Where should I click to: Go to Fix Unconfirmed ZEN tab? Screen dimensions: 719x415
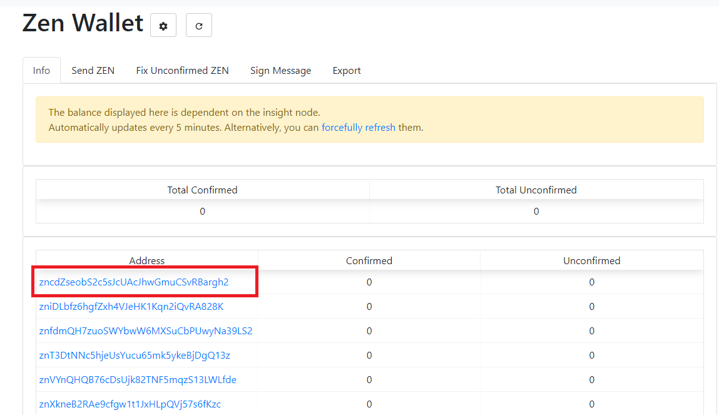[183, 71]
